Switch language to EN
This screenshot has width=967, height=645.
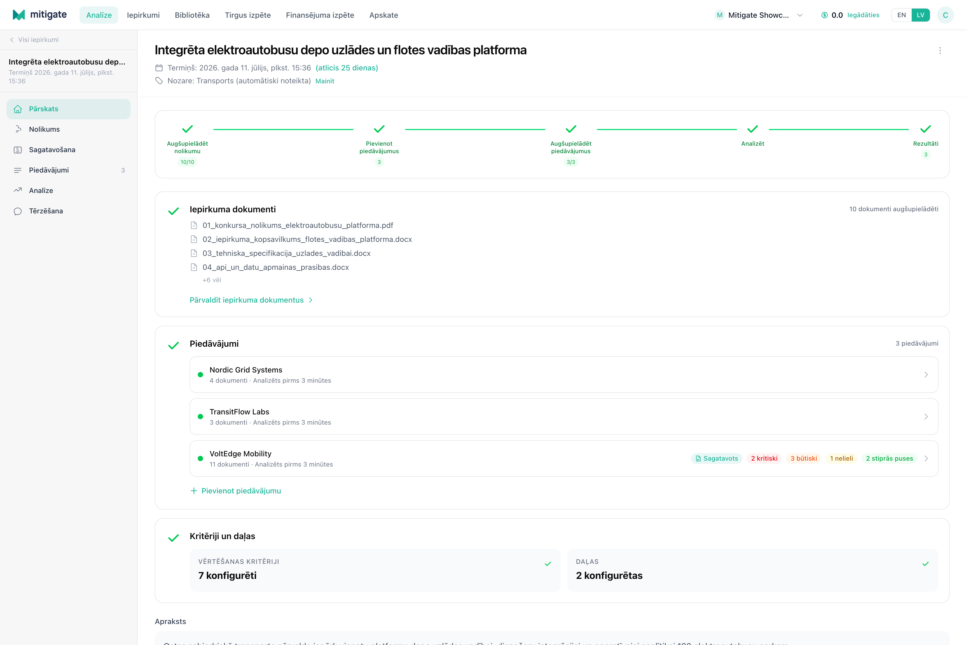coord(901,15)
